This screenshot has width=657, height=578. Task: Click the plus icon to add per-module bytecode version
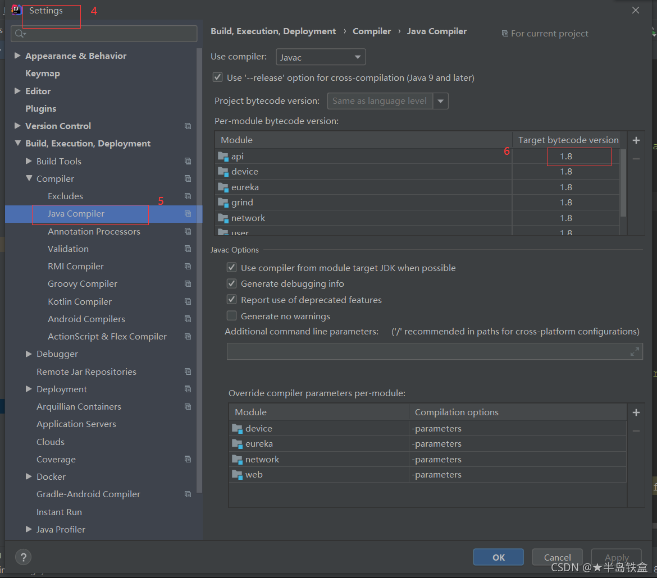tap(636, 140)
